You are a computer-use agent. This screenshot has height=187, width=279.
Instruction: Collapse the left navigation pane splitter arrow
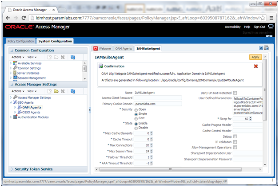click(90, 110)
